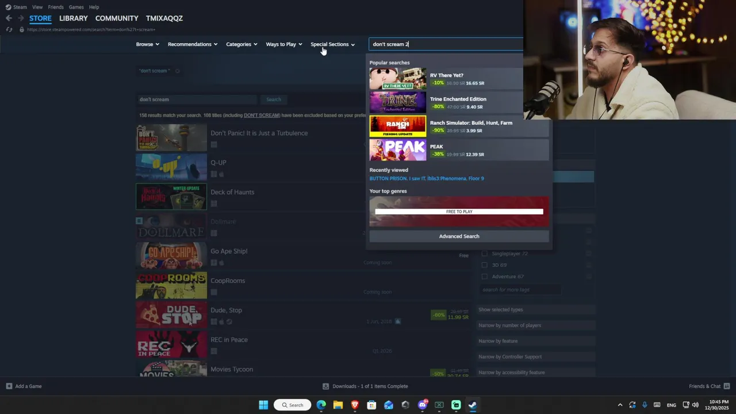Click the ENG language indicator

671,405
